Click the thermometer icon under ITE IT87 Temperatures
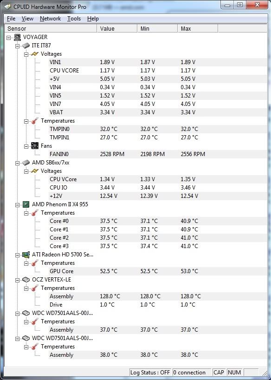 [x=35, y=121]
